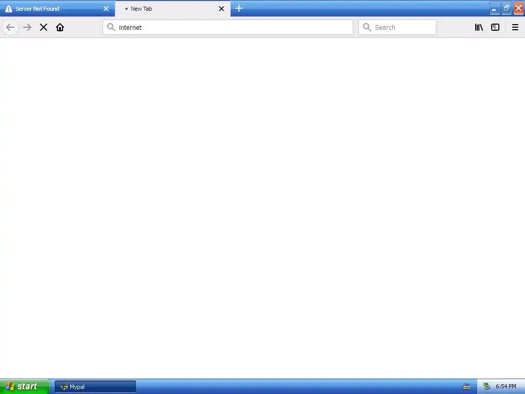
Task: Focus the Search box
Action: [x=397, y=27]
